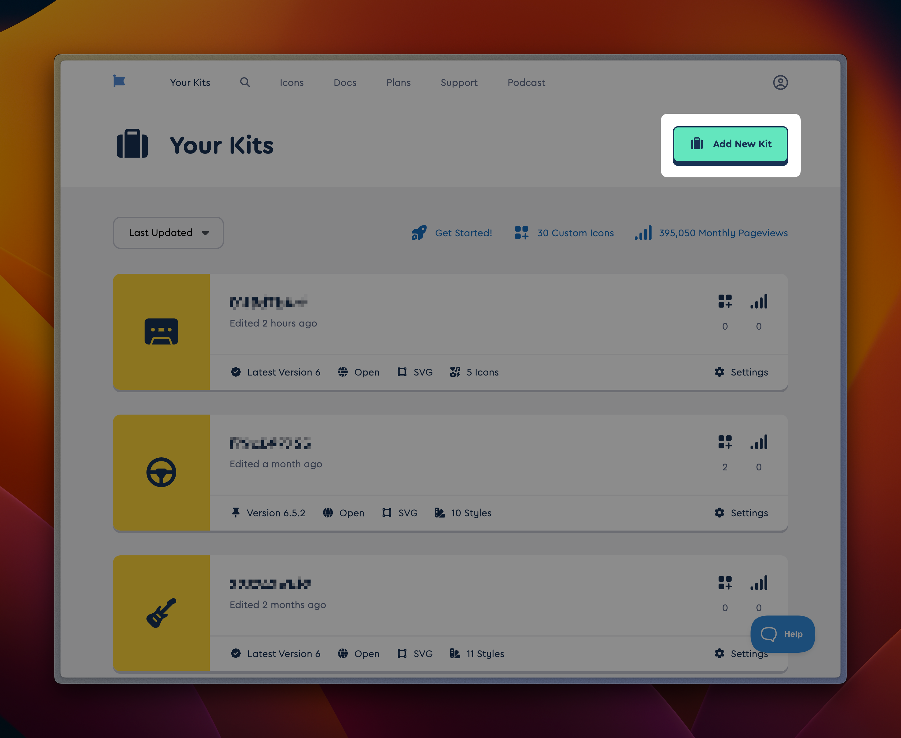Open the user account icon
901x738 pixels.
pos(781,82)
